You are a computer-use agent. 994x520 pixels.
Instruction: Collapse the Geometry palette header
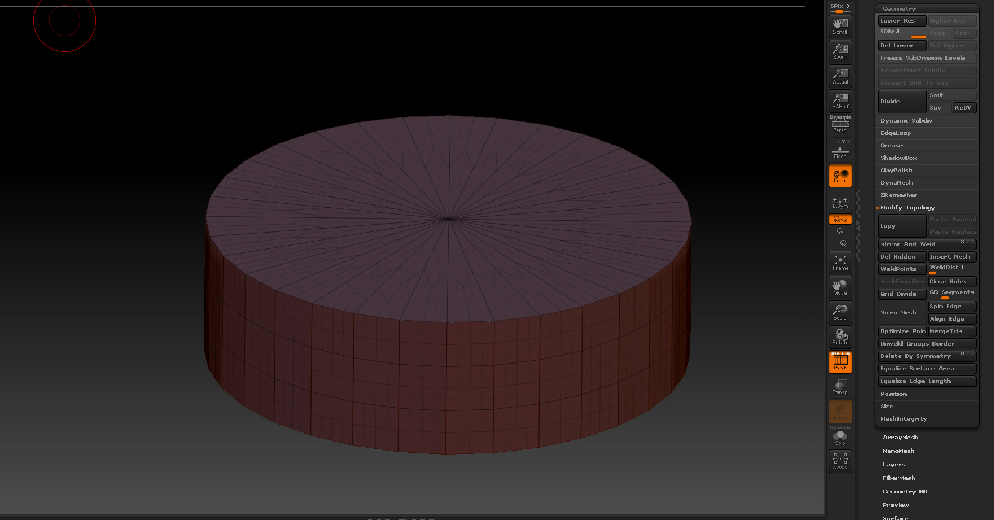pos(899,8)
